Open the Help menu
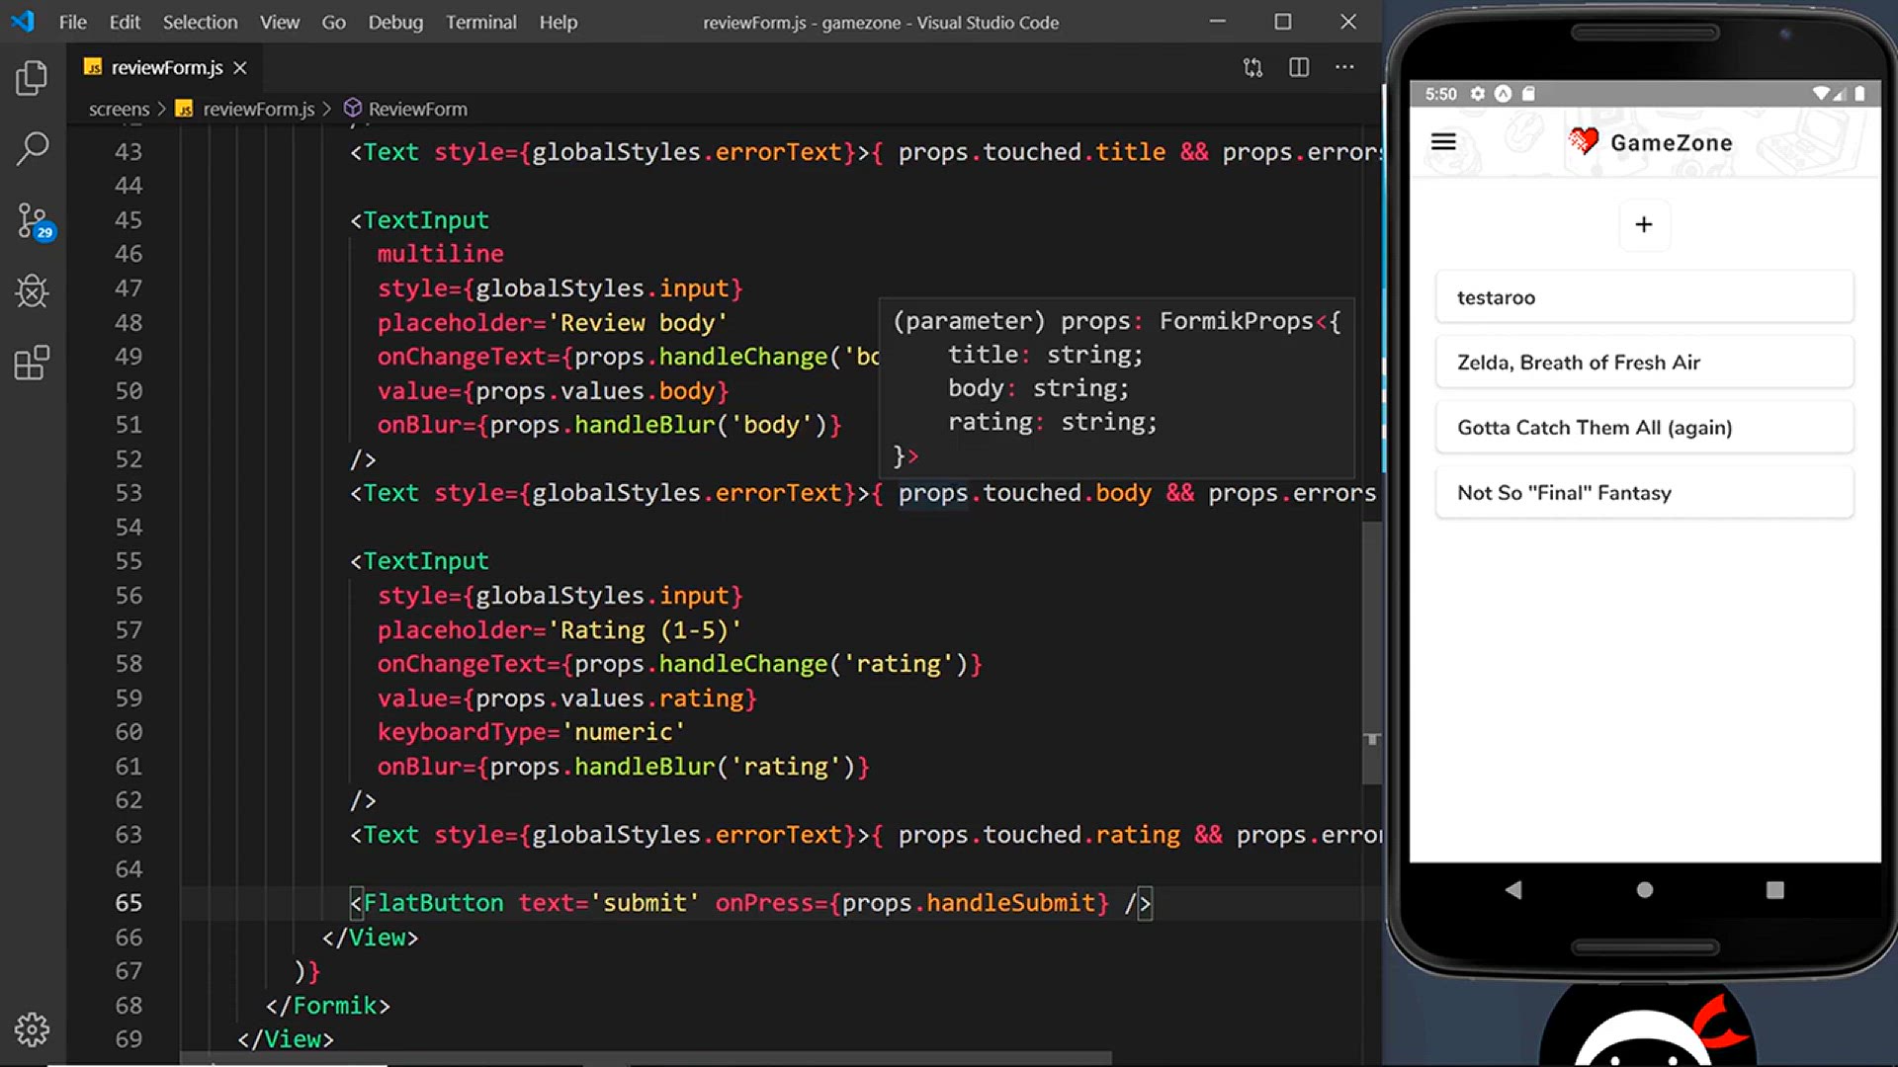Viewport: 1898px width, 1067px height. tap(558, 22)
